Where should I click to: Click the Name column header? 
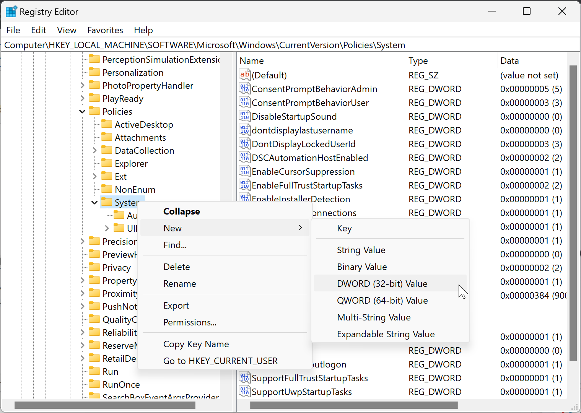321,61
